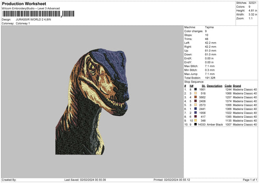Click the Height value '4.81 in'
This screenshot has width=259, height=183.
click(x=253, y=10)
